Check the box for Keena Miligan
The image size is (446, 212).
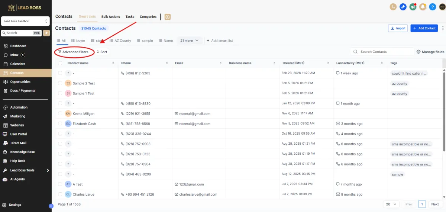[x=60, y=113]
